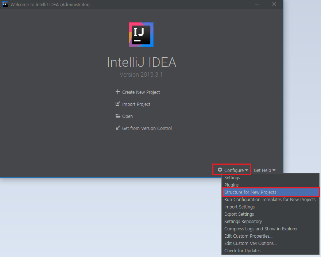Click the gear icon next to Configure
Image resolution: width=321 pixels, height=257 pixels.
(x=220, y=170)
